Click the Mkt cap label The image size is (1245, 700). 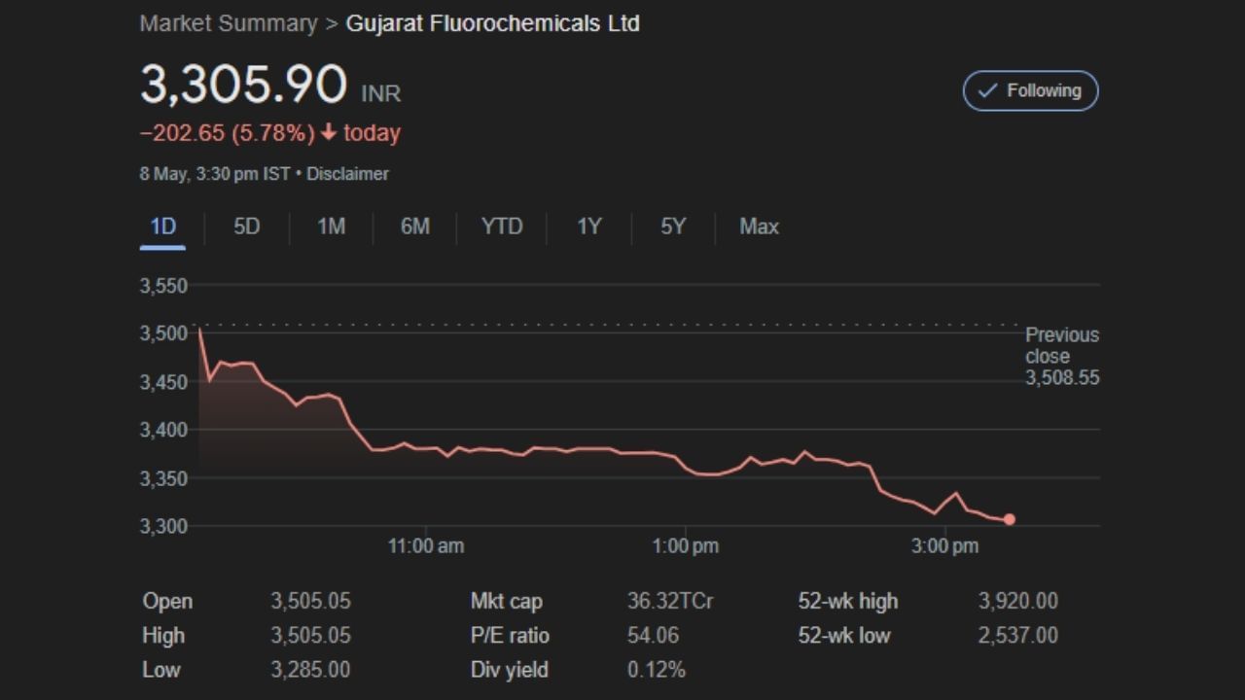coord(507,601)
